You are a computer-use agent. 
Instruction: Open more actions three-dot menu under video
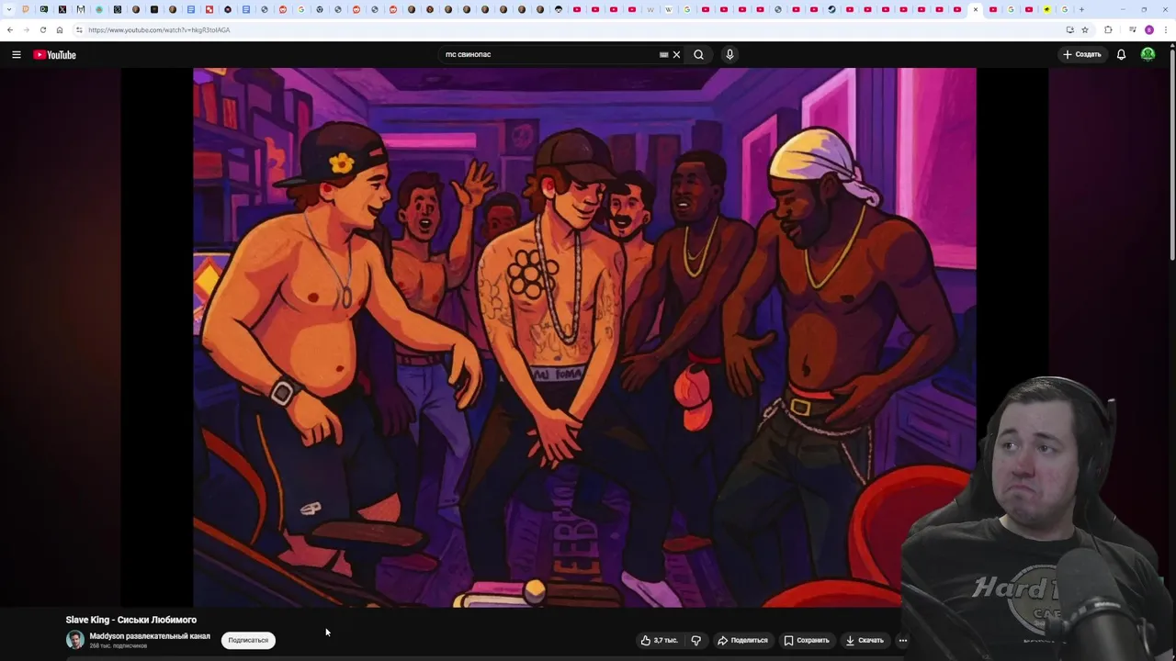click(902, 640)
